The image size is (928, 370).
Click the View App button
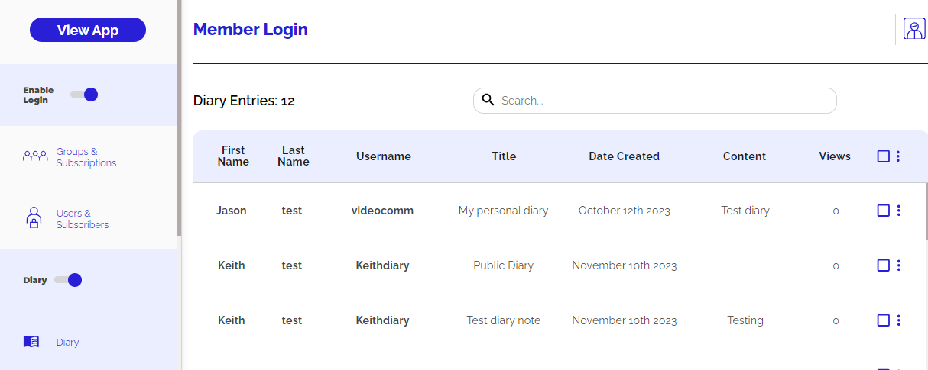(x=88, y=30)
